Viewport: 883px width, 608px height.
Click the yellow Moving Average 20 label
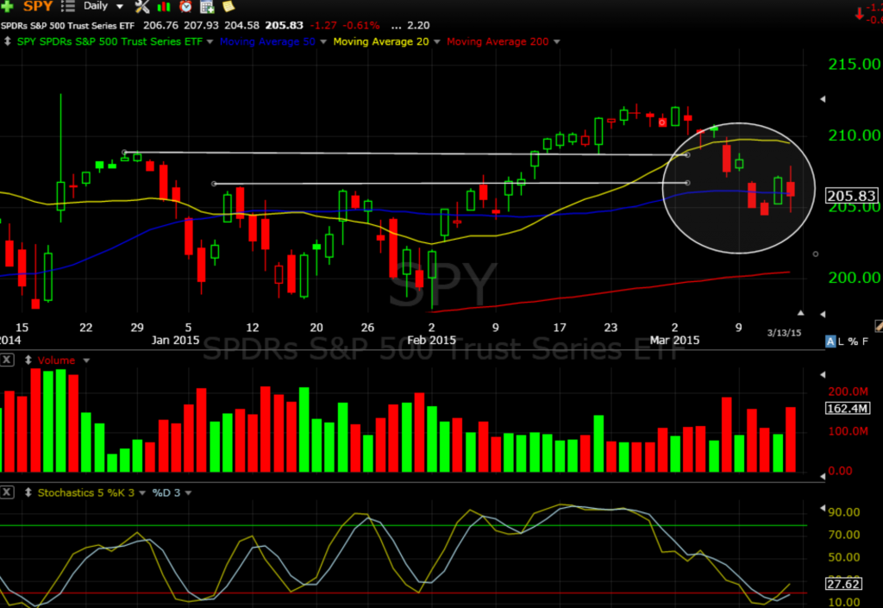click(381, 41)
